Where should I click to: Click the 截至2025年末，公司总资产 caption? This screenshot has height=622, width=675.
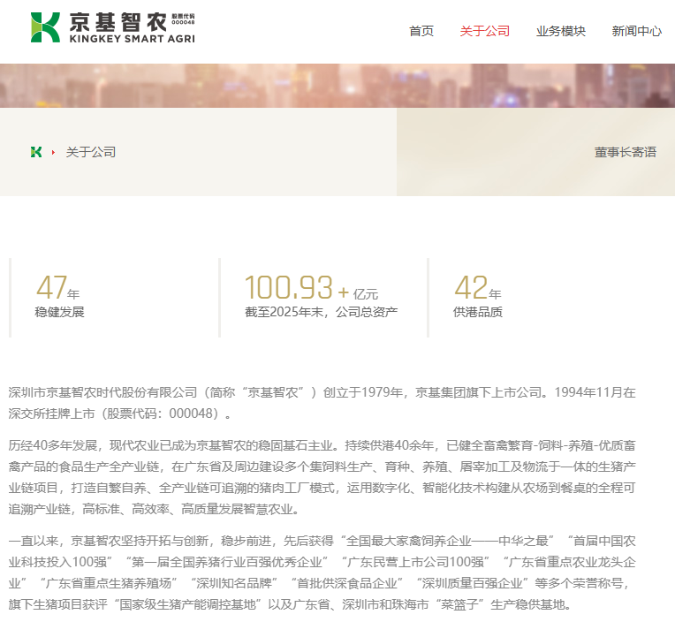pos(321,312)
